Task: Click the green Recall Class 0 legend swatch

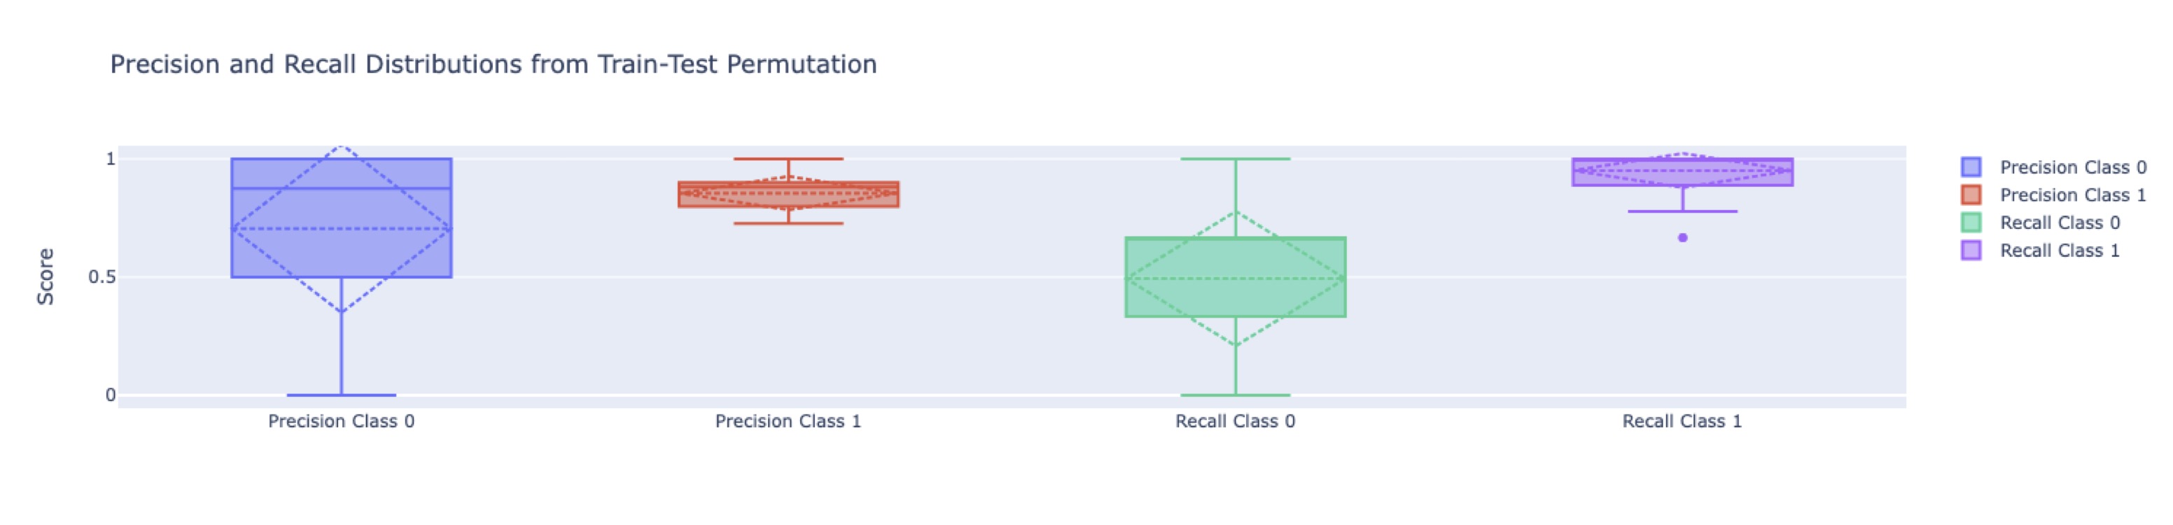Action: (x=1971, y=223)
